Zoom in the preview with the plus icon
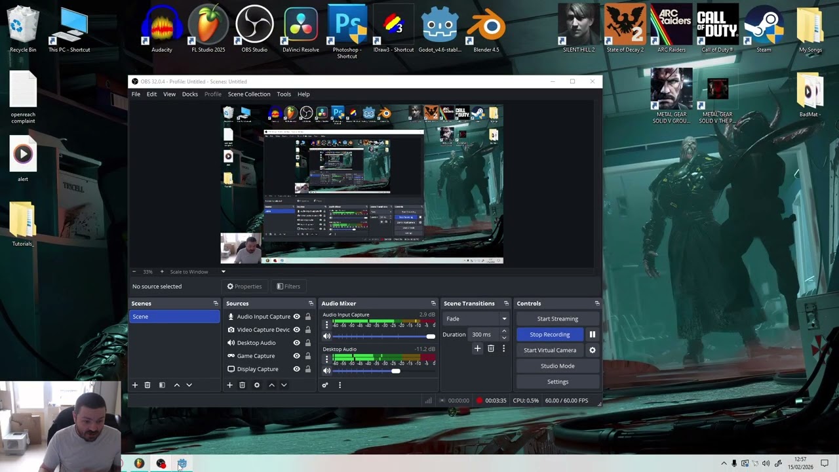Viewport: 839px width, 472px height. [162, 271]
